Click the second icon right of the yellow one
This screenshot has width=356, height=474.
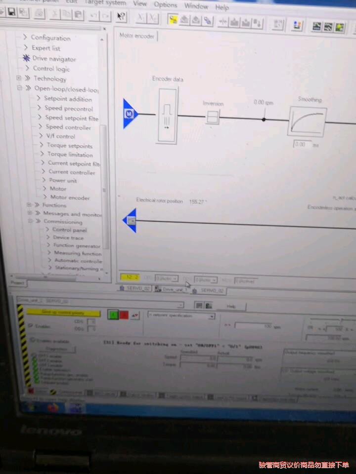[x=196, y=21]
